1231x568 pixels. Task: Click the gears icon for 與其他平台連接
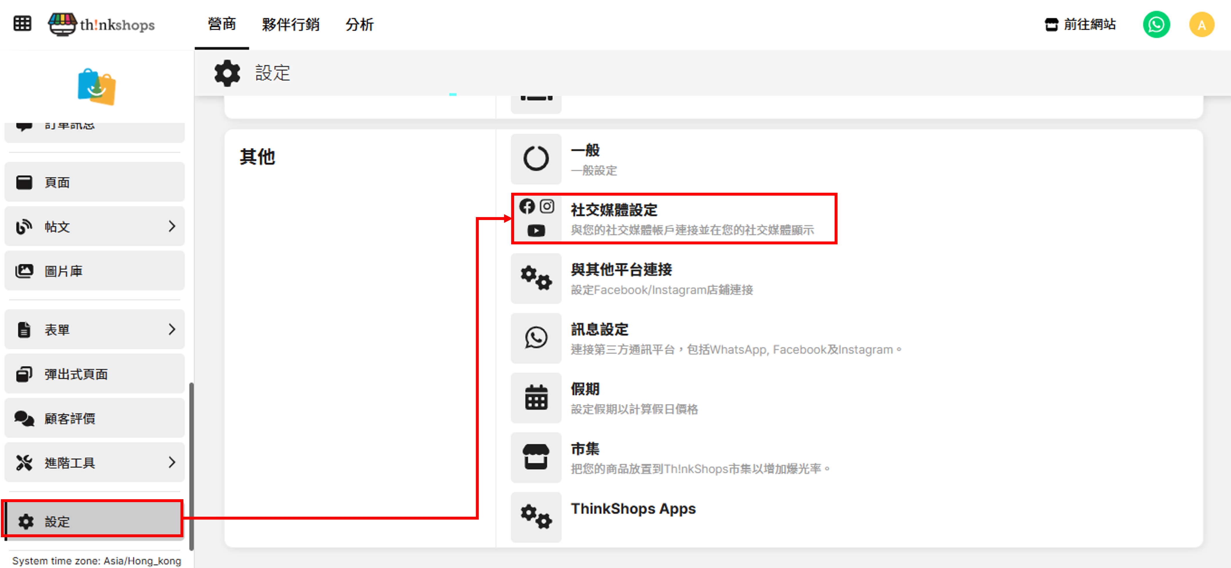[x=536, y=278]
